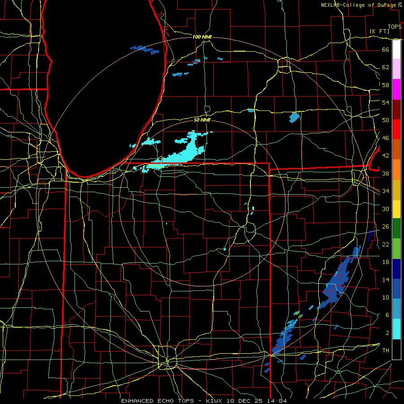The height and width of the screenshot is (404, 404).
Task: Click the 34 legend value
Action: pos(386,191)
